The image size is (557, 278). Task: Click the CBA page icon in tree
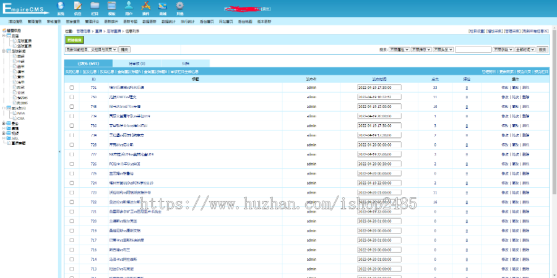(14, 119)
